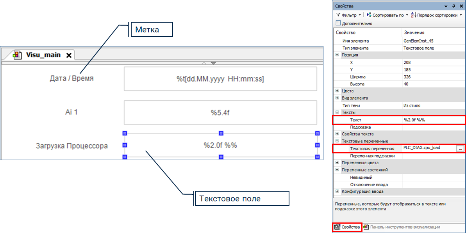Click the Visu_main tab icon
Viewport: 466px width, 233px height.
(18, 55)
